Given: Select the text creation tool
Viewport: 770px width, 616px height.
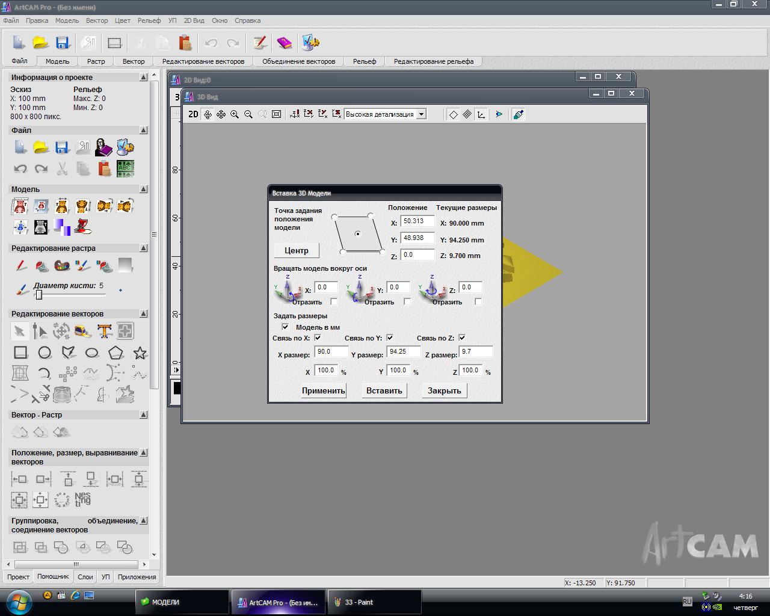Looking at the screenshot, I should click(x=104, y=331).
